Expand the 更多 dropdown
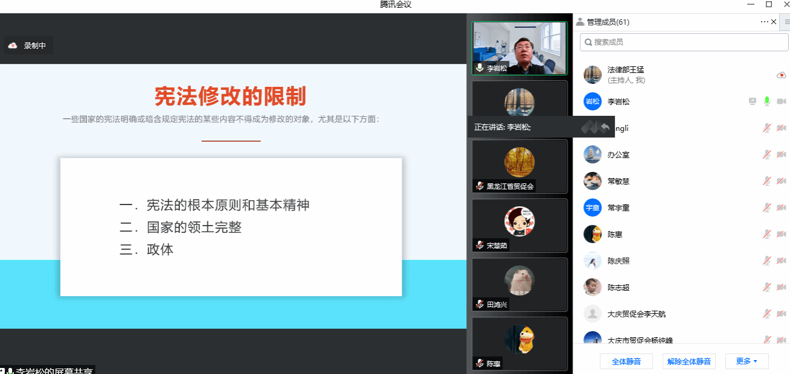This screenshot has height=374, width=790. [x=747, y=361]
